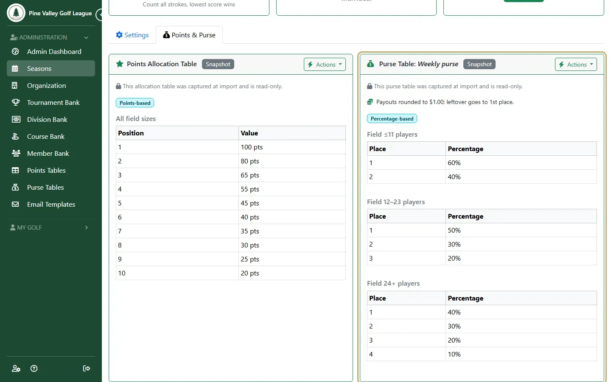The width and height of the screenshot is (611, 382).
Task: Select the '100 pts' cell
Action: pyautogui.click(x=292, y=147)
